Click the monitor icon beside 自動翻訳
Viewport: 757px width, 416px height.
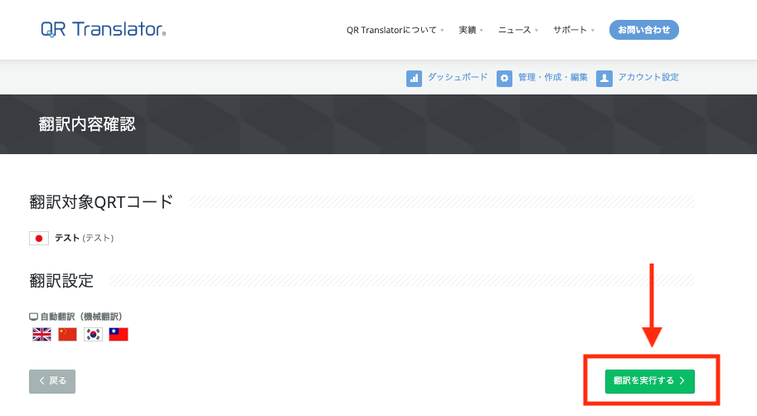click(x=33, y=317)
